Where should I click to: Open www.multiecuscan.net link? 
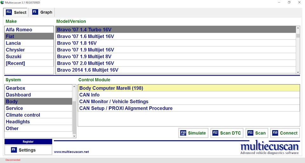pyautogui.click(x=71, y=152)
